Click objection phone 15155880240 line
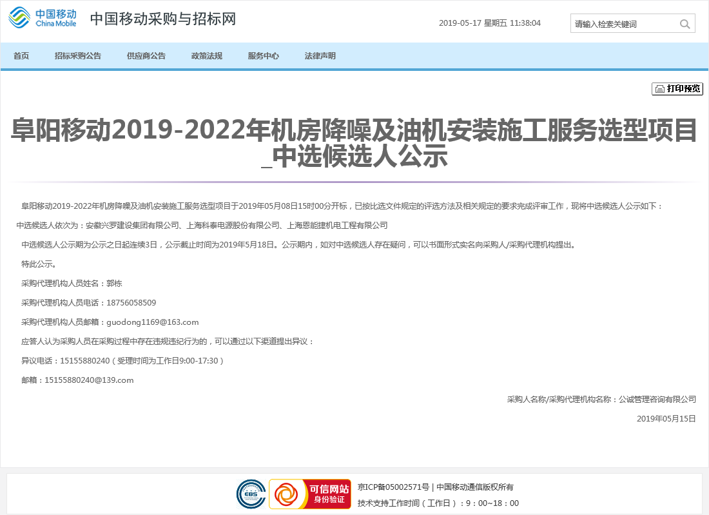The height and width of the screenshot is (515, 709). [x=122, y=361]
